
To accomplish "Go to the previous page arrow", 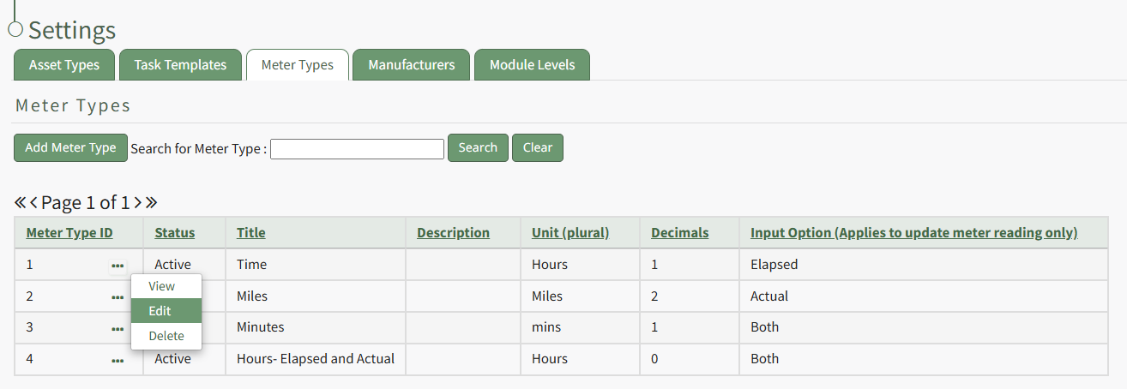I will pos(34,203).
